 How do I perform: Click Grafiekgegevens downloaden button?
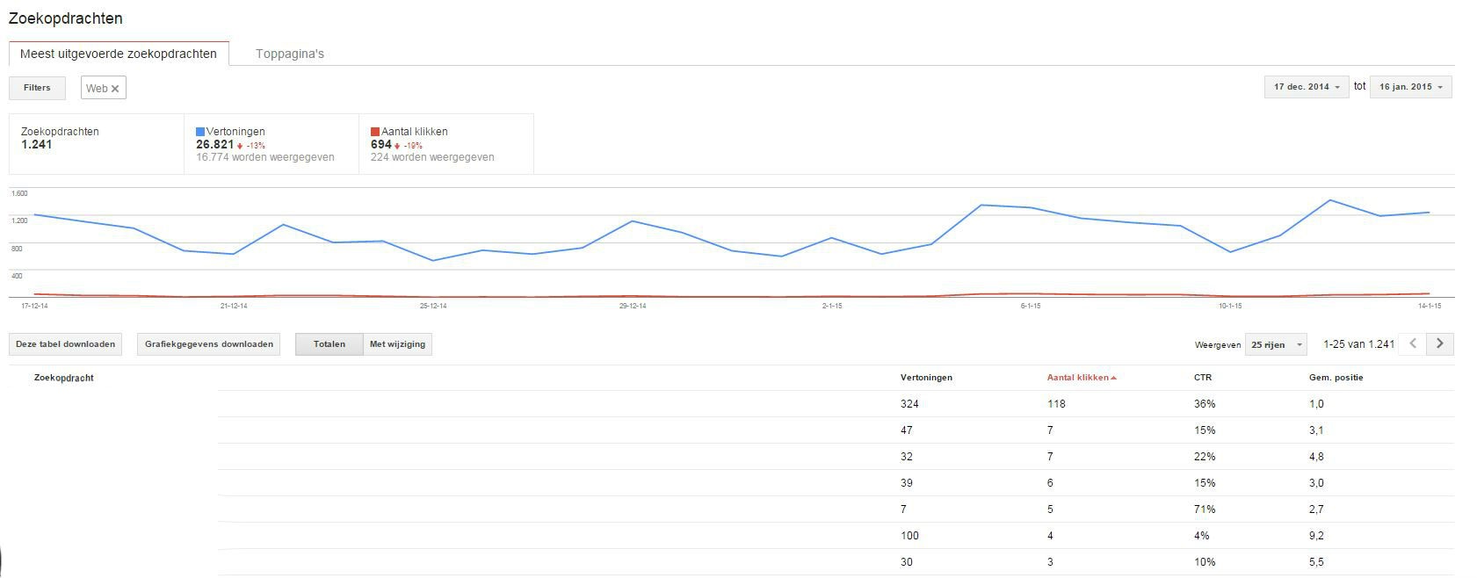(208, 344)
